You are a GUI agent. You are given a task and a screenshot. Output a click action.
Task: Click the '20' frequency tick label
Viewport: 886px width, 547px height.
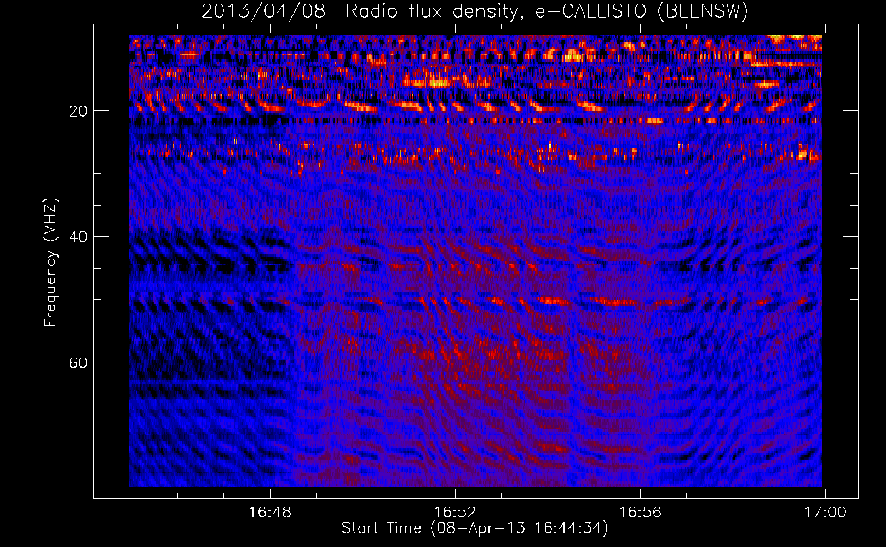click(78, 112)
